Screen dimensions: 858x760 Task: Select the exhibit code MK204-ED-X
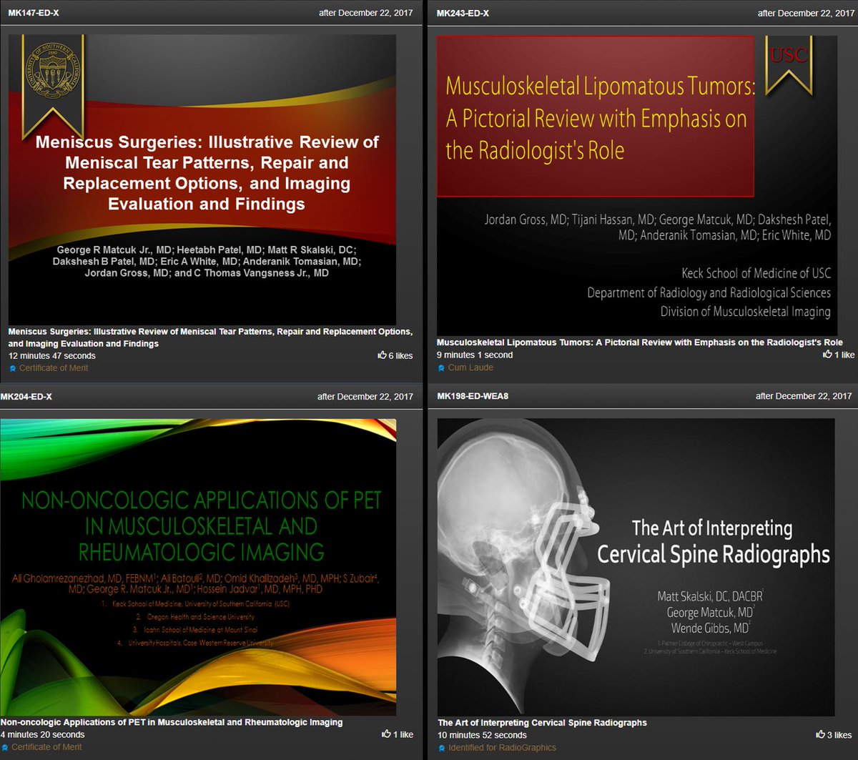pos(26,397)
